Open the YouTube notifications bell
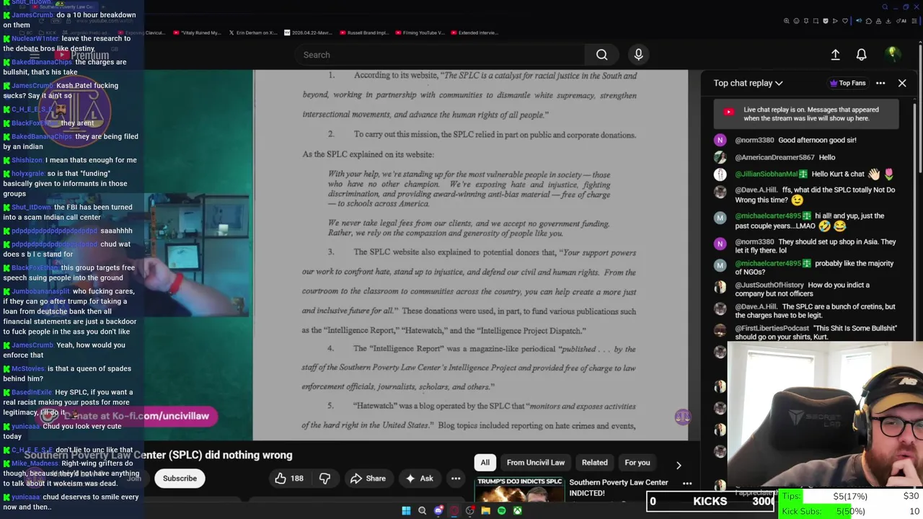Screen dimensions: 923x519 (x=861, y=55)
